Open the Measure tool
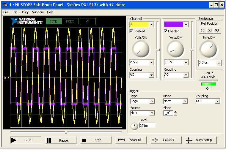Screen dimensions: 226x152 tap(130, 140)
